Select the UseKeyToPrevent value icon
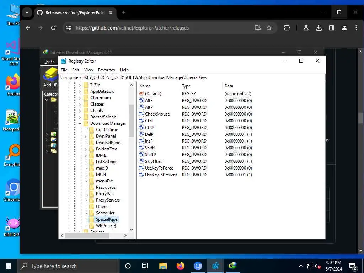Image resolution: width=364 pixels, height=273 pixels. tap(141, 175)
